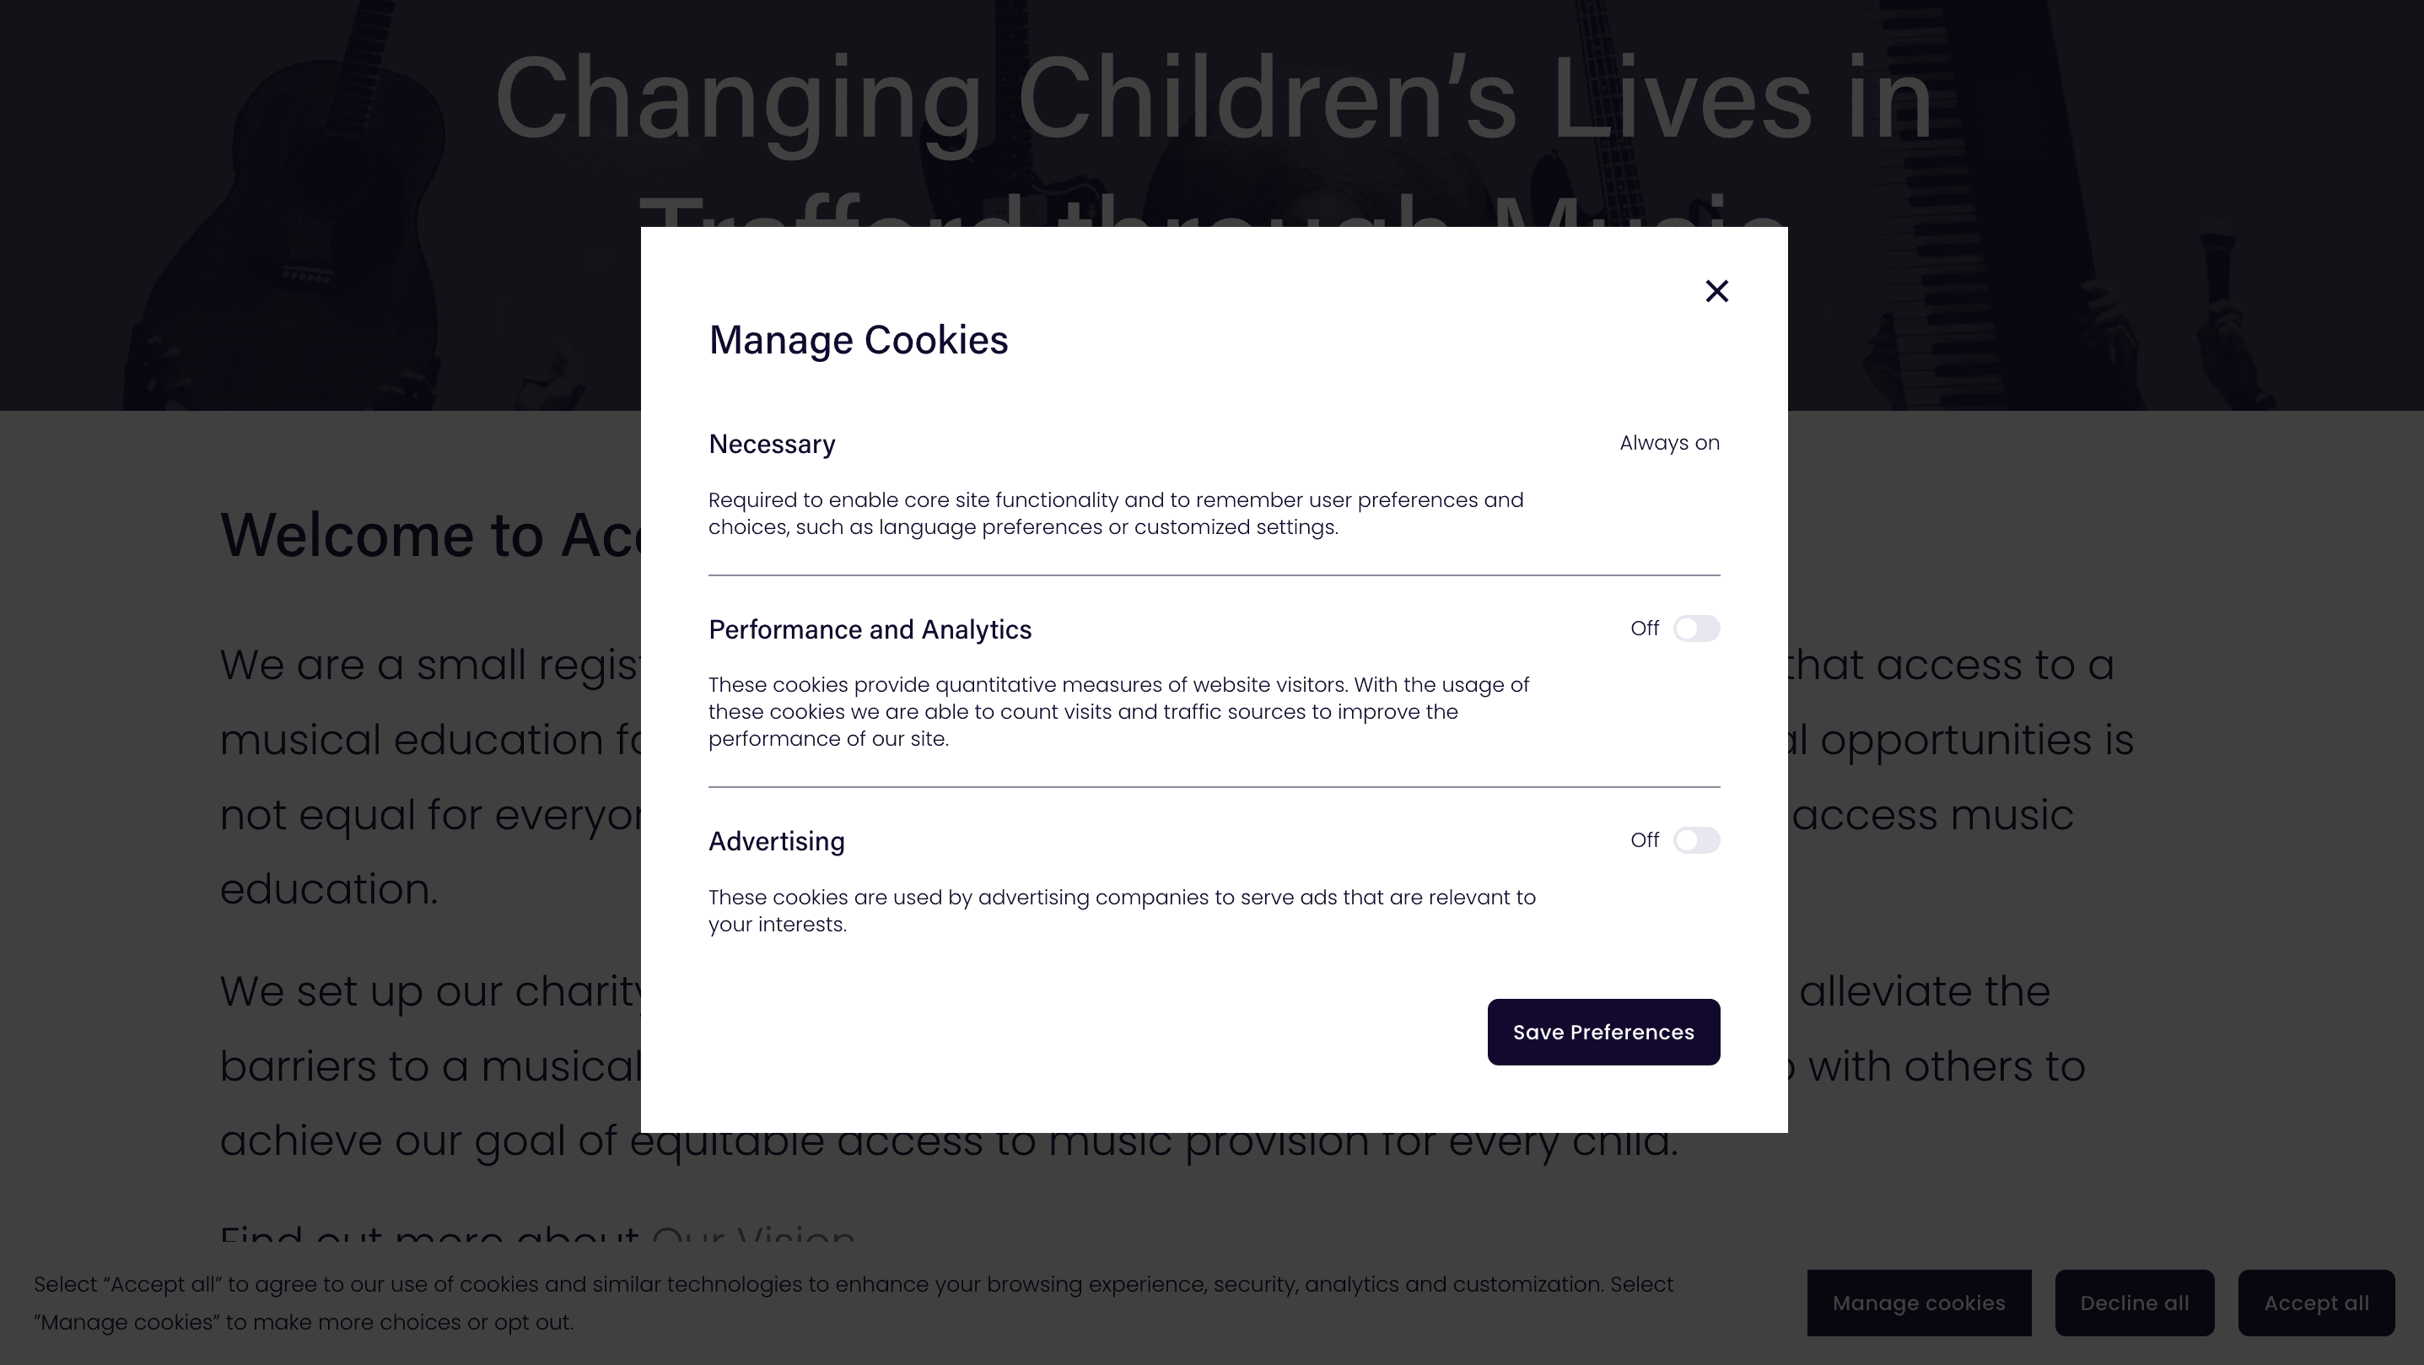Screen dimensions: 2424x1365
Task: Click the Off label beside Performance and Analytics
Action: coord(1645,628)
